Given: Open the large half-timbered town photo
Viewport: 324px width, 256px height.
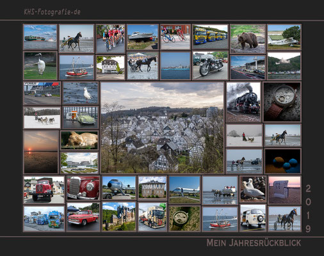Looking at the screenshot, I should [163, 127].
